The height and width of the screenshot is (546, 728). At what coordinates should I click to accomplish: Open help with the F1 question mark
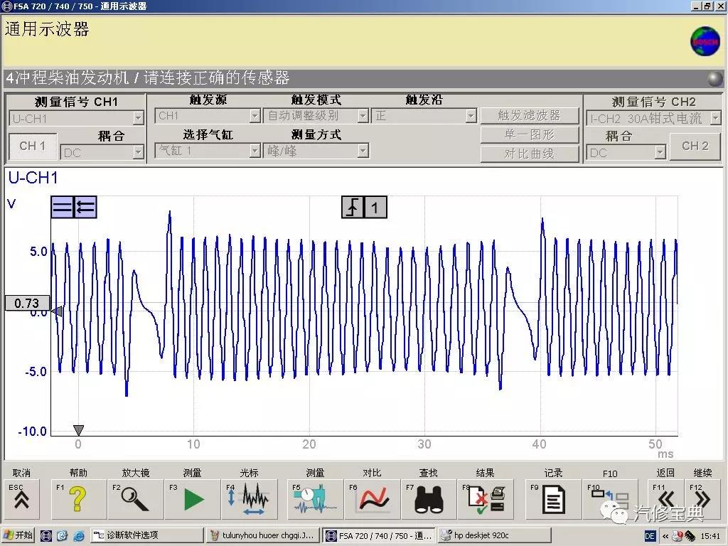click(x=78, y=500)
